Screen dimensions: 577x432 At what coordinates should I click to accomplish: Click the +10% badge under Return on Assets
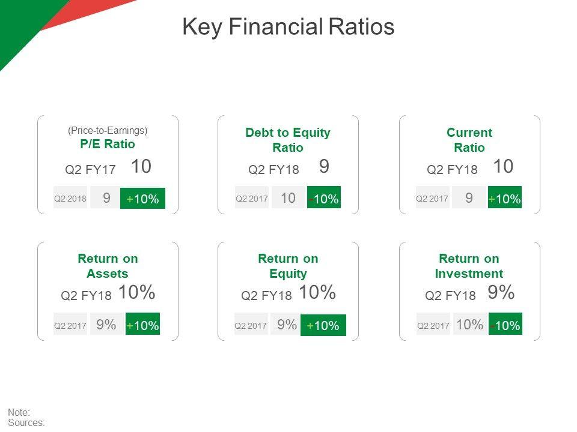[143, 325]
